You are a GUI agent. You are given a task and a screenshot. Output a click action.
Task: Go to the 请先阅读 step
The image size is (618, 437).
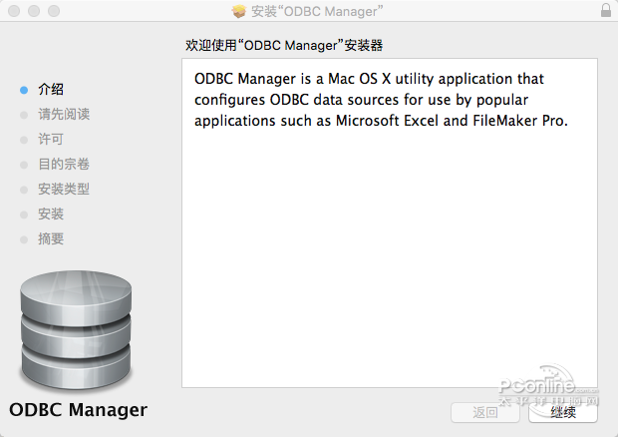(x=64, y=115)
